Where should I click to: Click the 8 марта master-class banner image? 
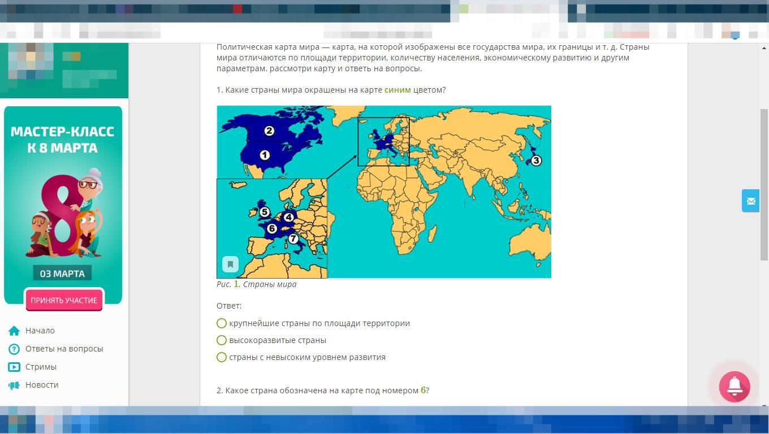tap(63, 206)
